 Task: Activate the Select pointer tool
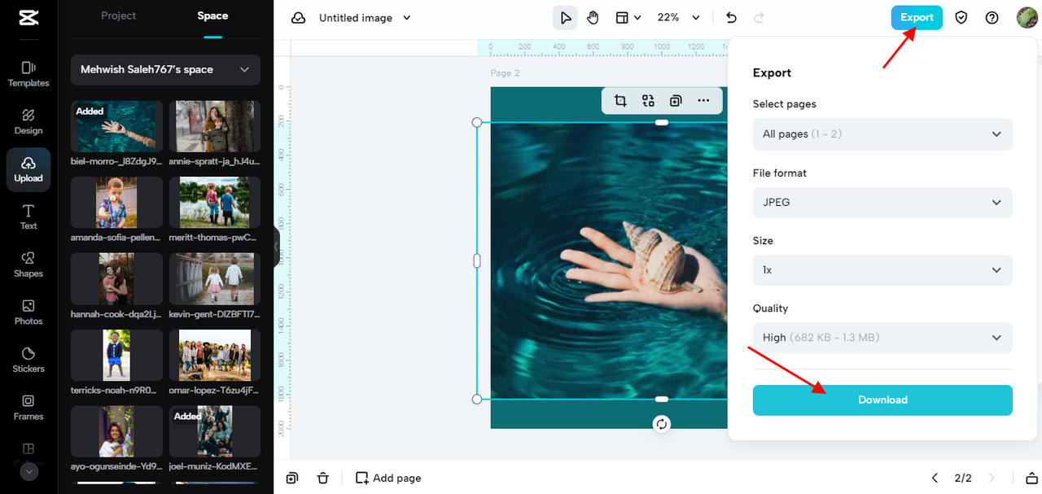(x=565, y=18)
